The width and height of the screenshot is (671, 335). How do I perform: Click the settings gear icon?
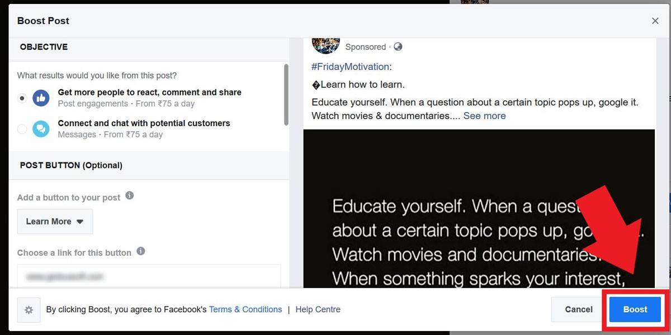[29, 310]
